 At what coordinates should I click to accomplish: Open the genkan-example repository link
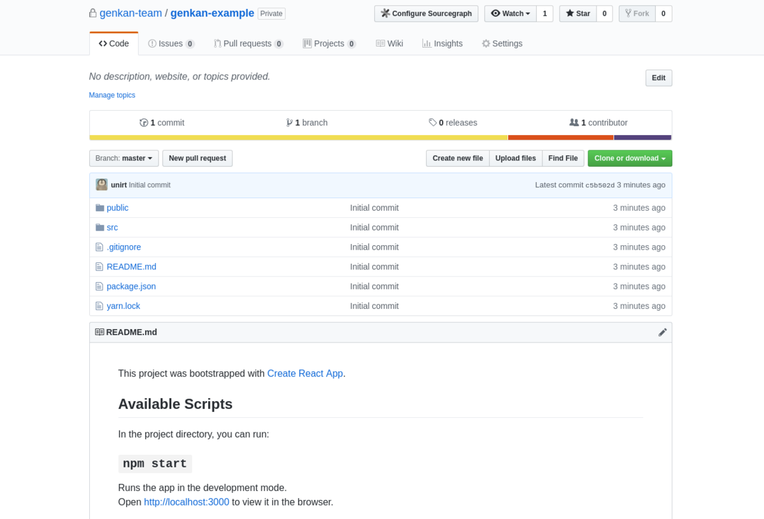click(212, 13)
